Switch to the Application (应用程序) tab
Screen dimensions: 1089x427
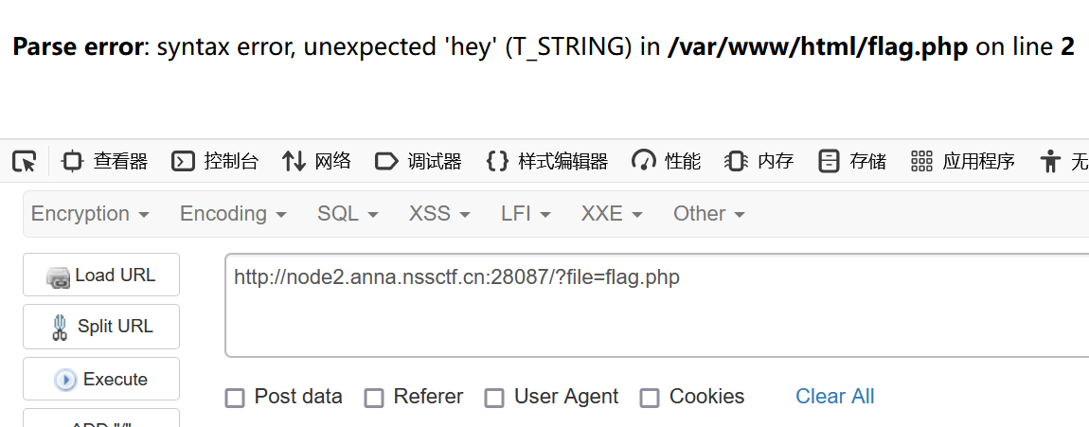click(963, 162)
